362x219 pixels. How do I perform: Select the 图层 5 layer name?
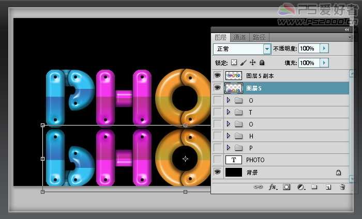click(254, 88)
